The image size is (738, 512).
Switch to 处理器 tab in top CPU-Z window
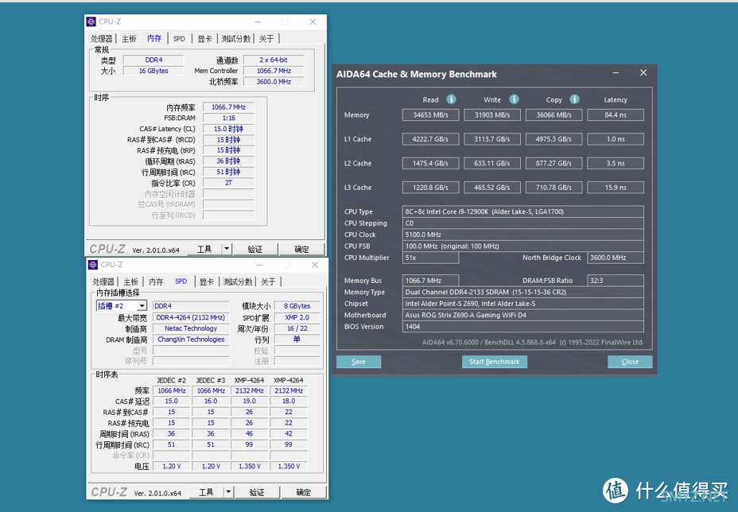pos(102,39)
